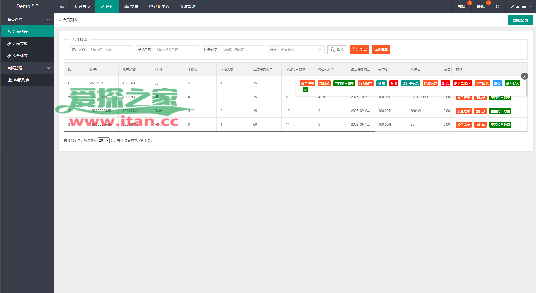Click the refresh icon in top bar

point(498,6)
